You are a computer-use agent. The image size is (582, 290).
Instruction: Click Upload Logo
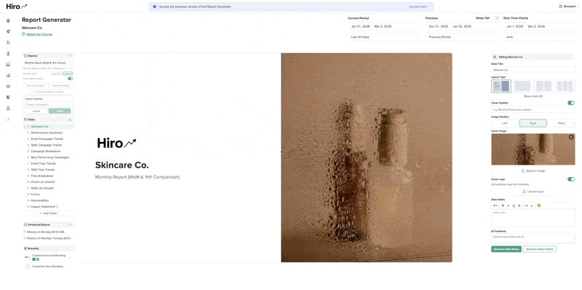click(x=533, y=192)
